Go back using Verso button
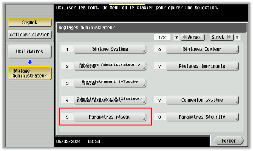 192,37
